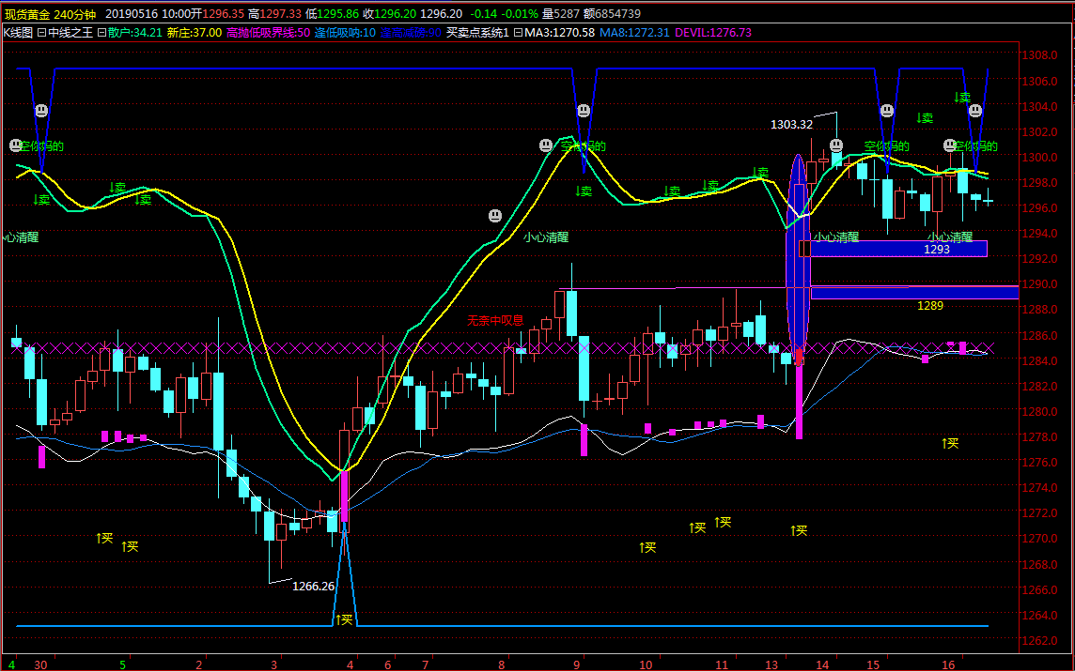This screenshot has width=1075, height=672.
Task: Click the 1266.26 low price label
Action: pyautogui.click(x=313, y=587)
